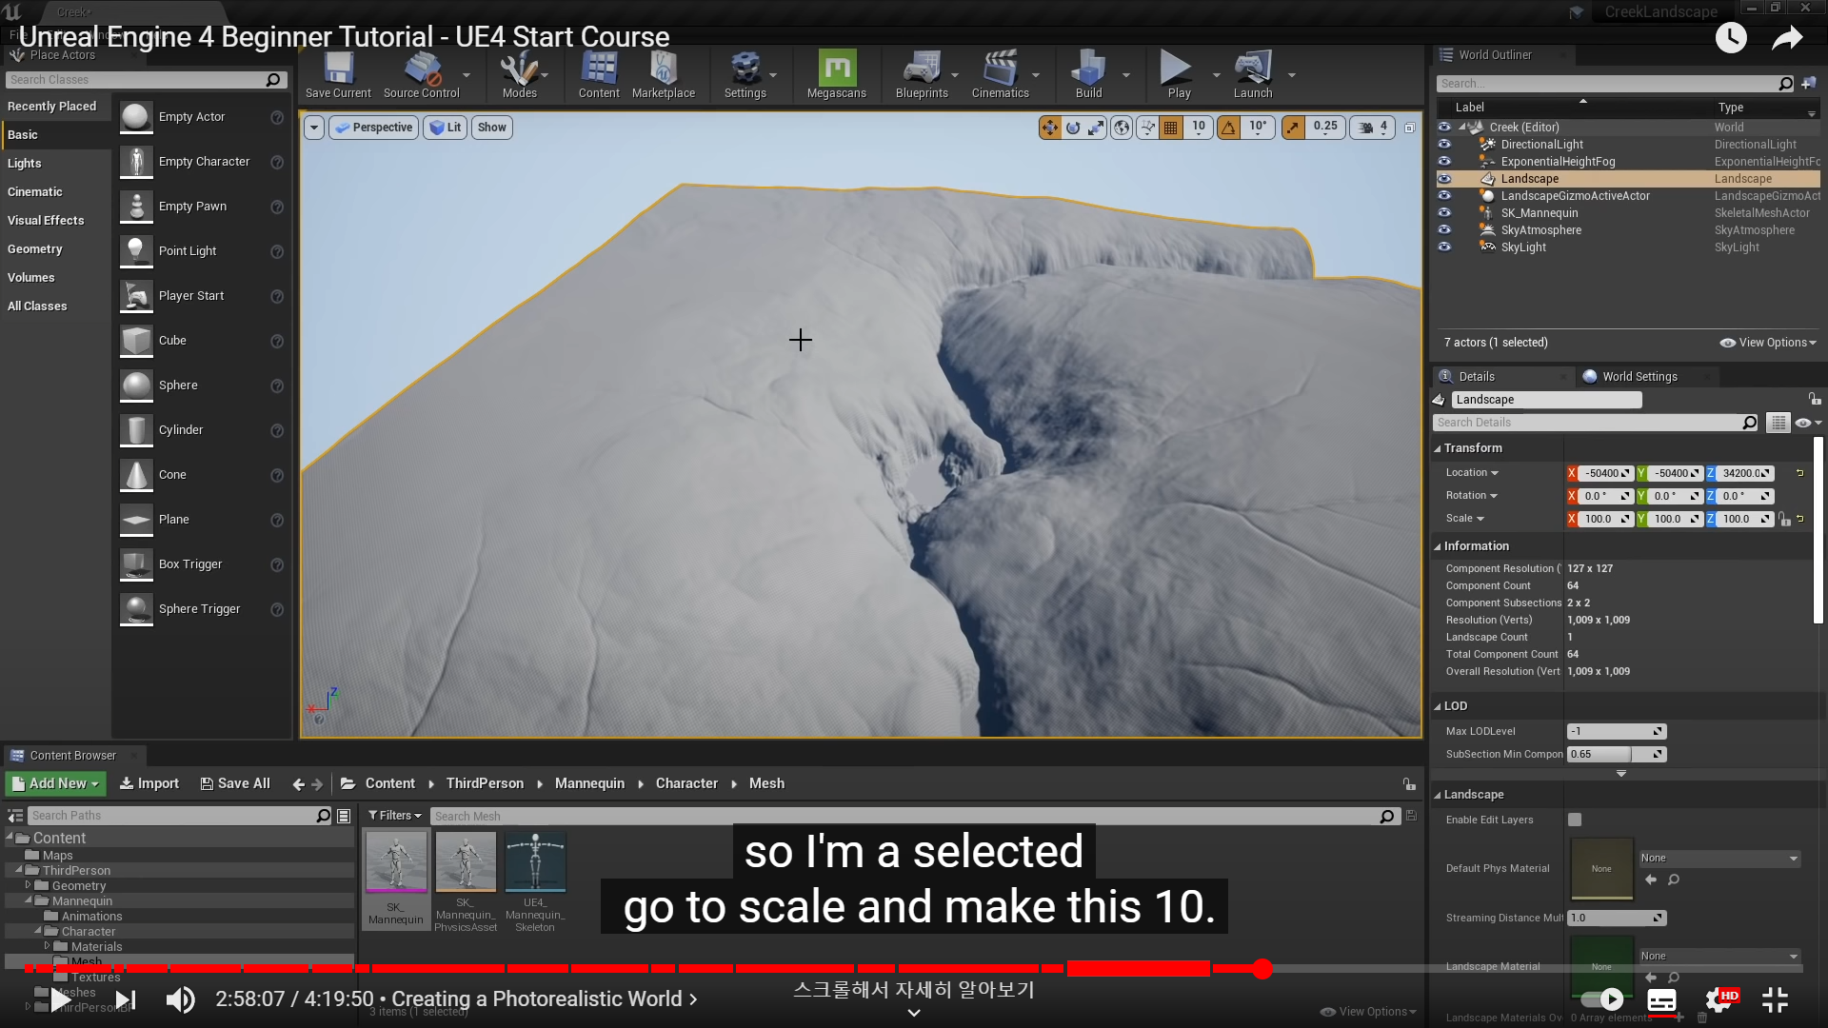Click the Add New button
Screen dimensions: 1828x1028
56,783
